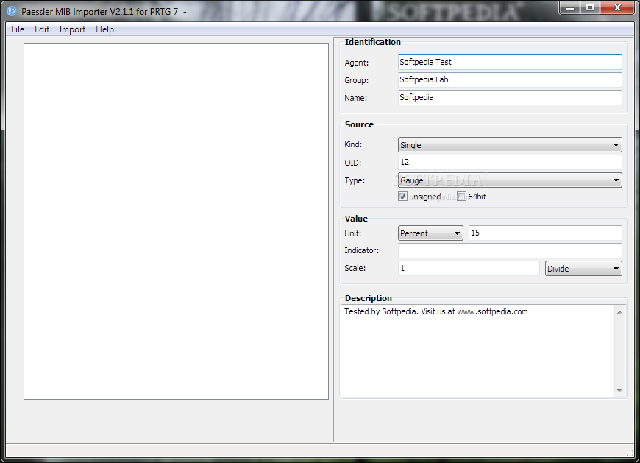This screenshot has height=463, width=640.
Task: Open the Divide scale operation dropdown
Action: click(x=583, y=268)
